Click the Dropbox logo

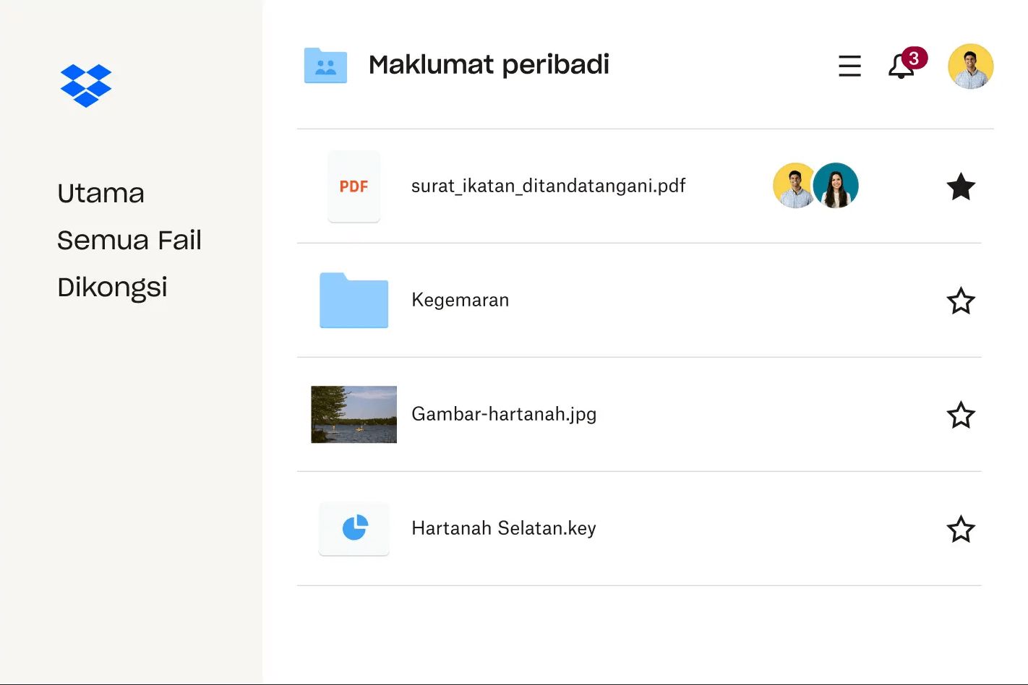click(x=86, y=85)
